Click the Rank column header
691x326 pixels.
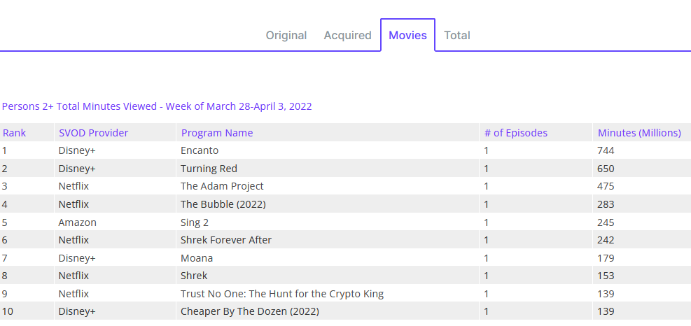tap(14, 133)
